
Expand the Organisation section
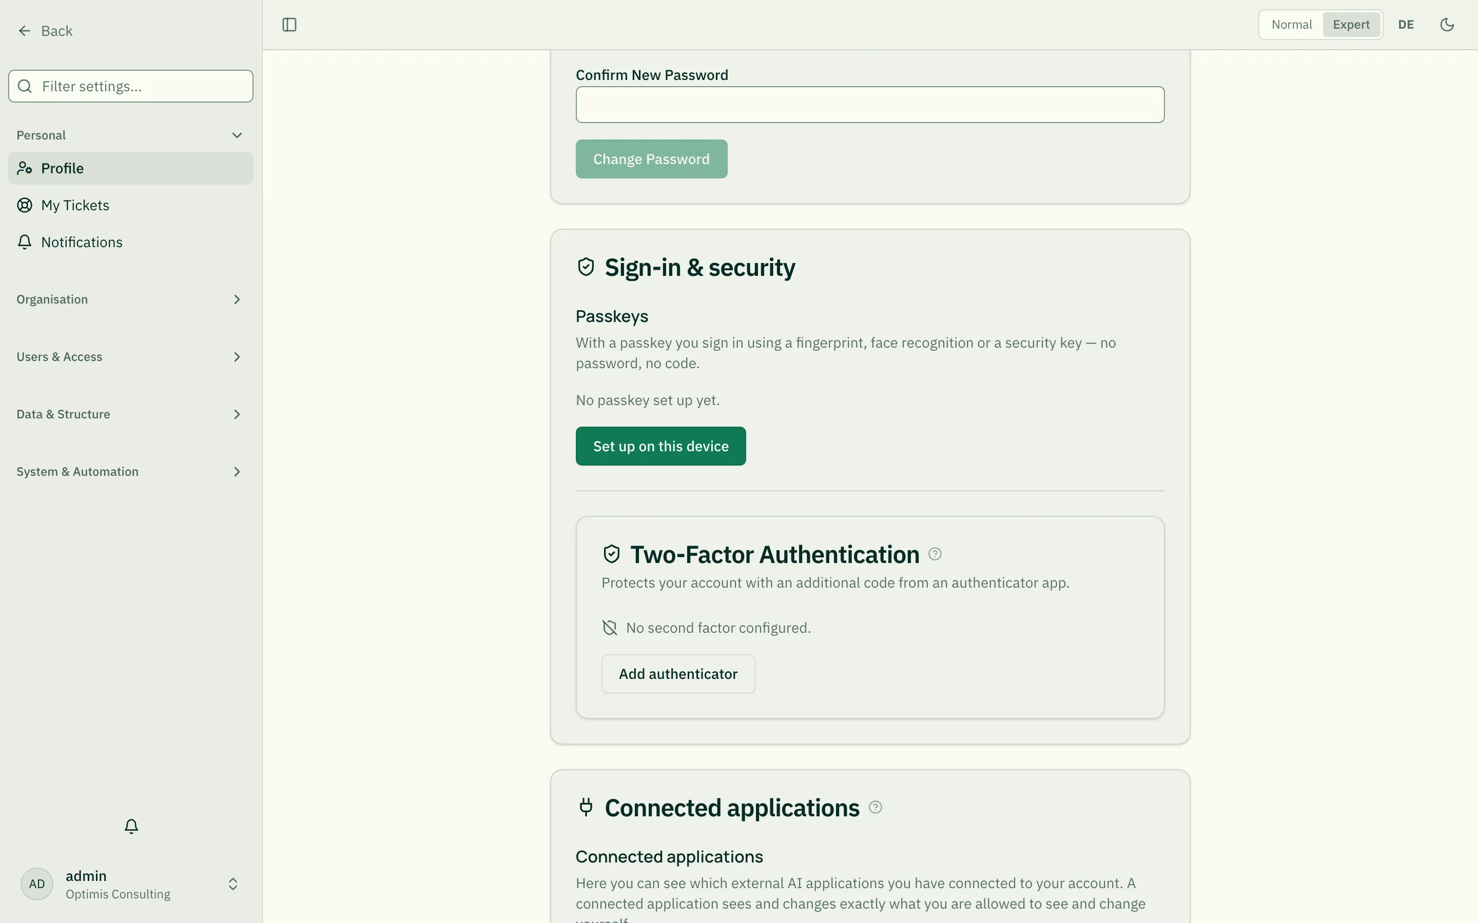point(131,299)
